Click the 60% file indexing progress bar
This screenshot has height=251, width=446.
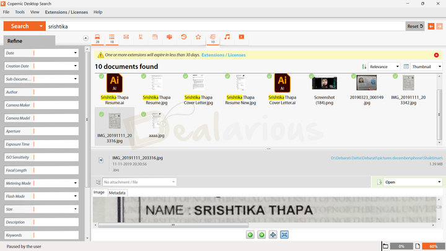434,246
